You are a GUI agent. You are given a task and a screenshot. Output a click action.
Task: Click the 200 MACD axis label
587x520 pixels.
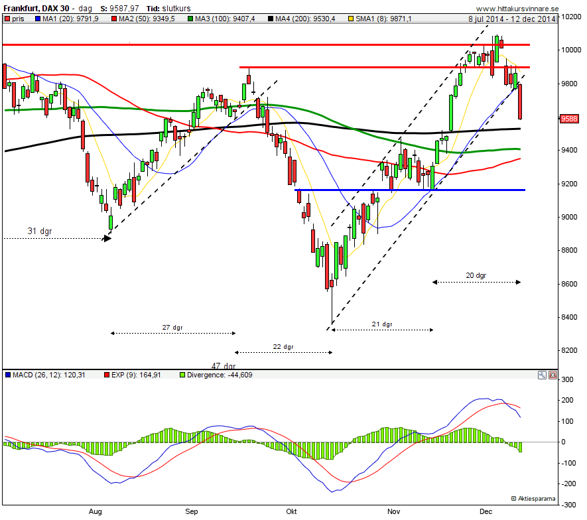[568, 400]
